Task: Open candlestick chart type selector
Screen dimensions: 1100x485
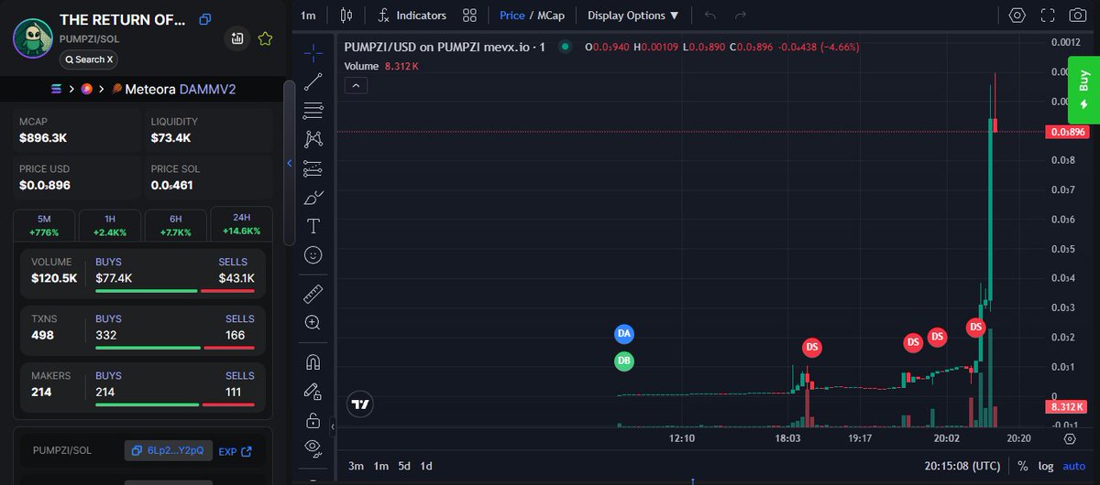Action: pos(346,15)
